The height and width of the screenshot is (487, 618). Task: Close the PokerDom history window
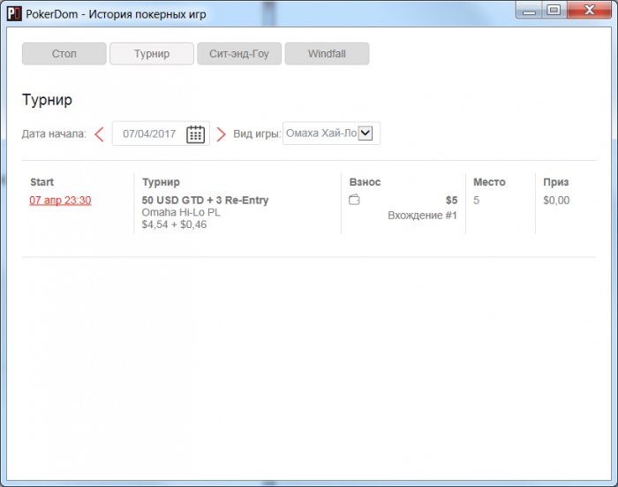tap(590, 10)
